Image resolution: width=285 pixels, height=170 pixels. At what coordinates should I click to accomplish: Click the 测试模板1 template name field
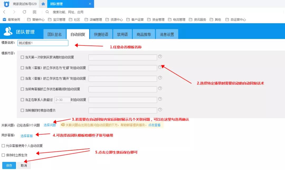(43, 43)
